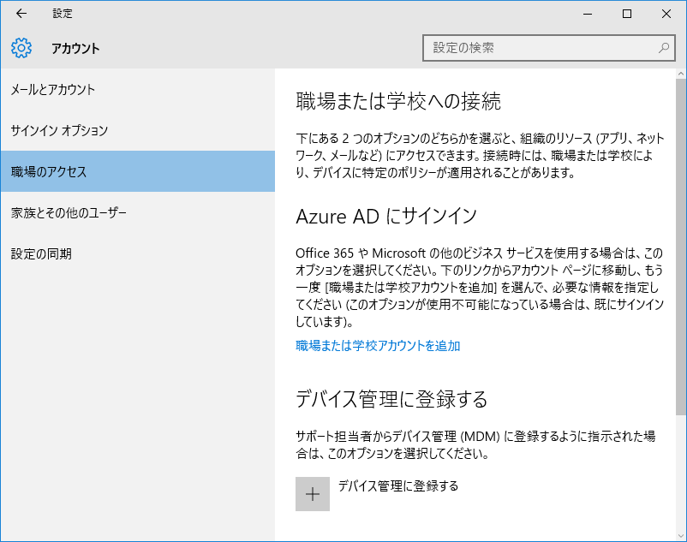Viewport: 687px width, 542px height.
Task: Click the Azure AD にサインイン heading
Action: (386, 217)
